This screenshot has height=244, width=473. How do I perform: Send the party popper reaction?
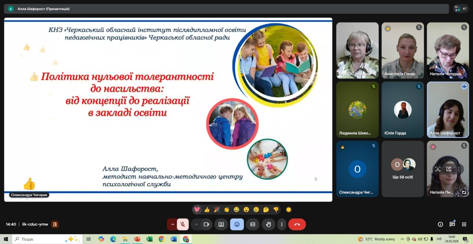[x=217, y=210]
